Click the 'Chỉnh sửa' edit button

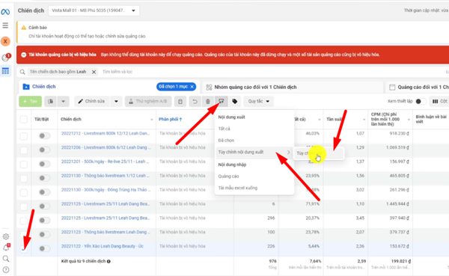[x=93, y=102]
